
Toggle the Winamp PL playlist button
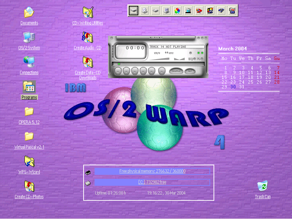pos(199,59)
